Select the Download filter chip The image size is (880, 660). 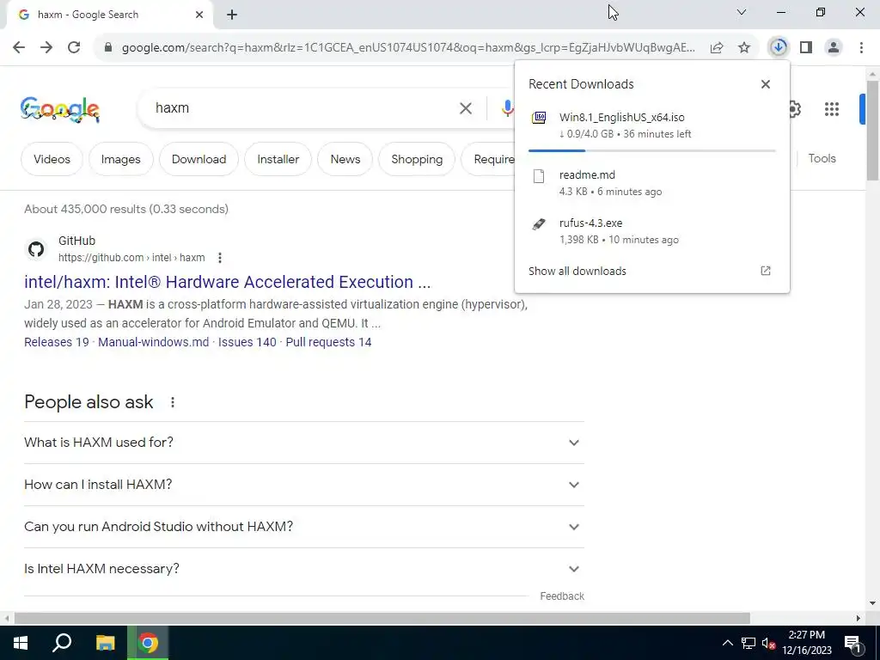(x=199, y=159)
